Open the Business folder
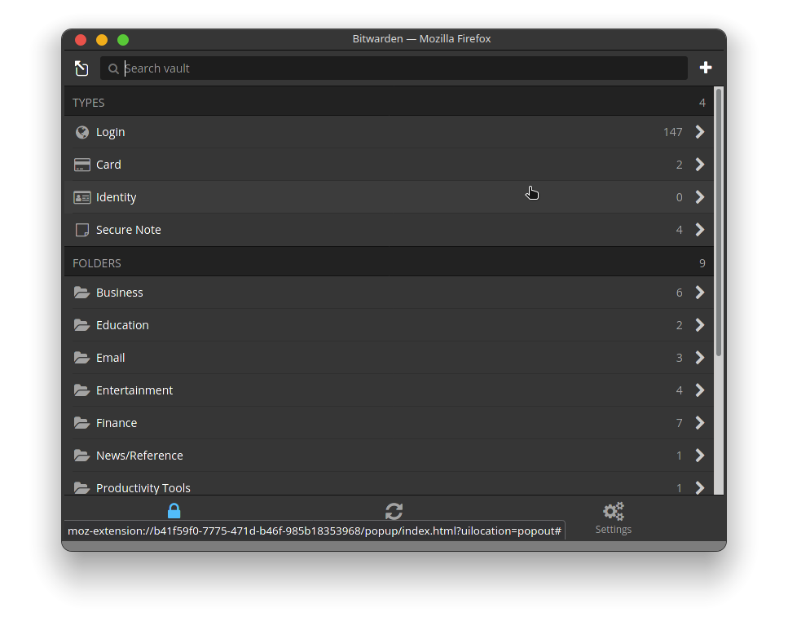This screenshot has height=621, width=788. pos(389,293)
